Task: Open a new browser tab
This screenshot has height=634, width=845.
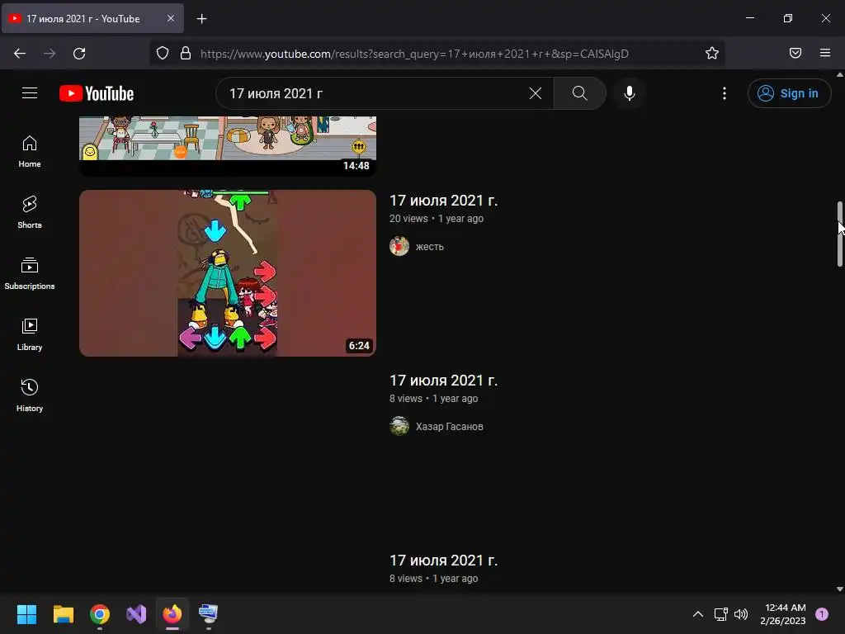Action: pos(201,19)
